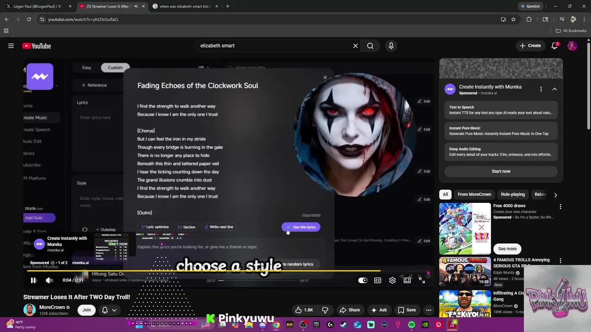The height and width of the screenshot is (332, 591).
Task: Share the video
Action: (x=350, y=310)
